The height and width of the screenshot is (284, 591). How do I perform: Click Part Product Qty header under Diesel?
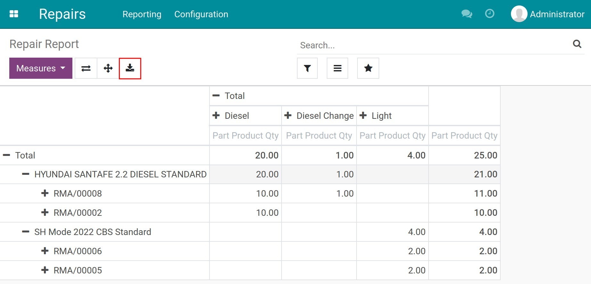pos(245,135)
